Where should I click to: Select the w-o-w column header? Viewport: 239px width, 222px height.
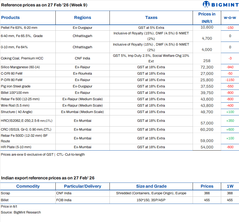230,18
